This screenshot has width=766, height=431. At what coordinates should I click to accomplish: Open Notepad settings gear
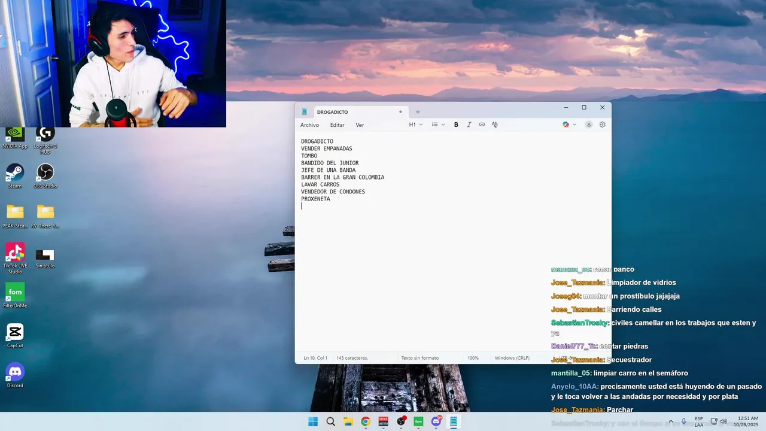(x=602, y=125)
